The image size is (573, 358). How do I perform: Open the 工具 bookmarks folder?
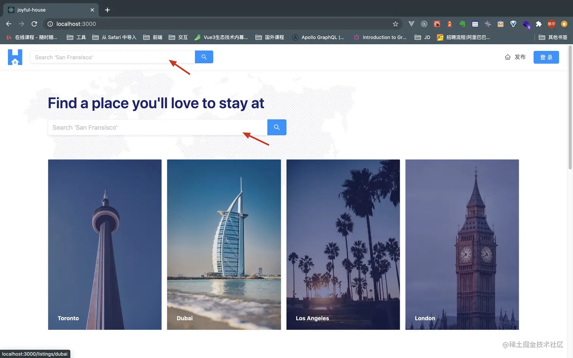click(x=76, y=37)
